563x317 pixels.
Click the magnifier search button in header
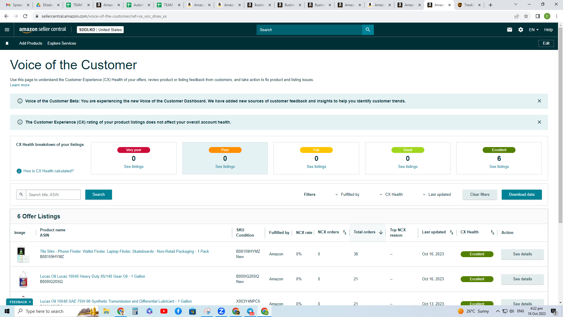368,30
